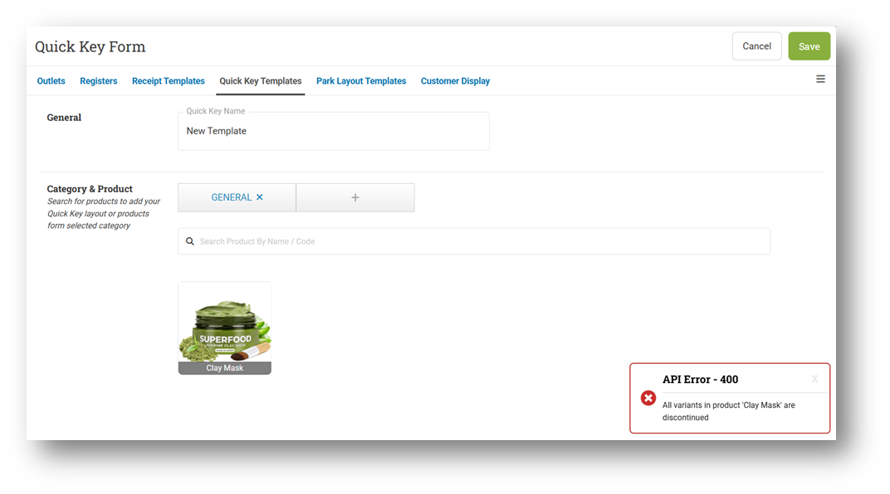Screen dimensions: 890x494
Task: Switch to the Outlets tab
Action: pos(51,81)
